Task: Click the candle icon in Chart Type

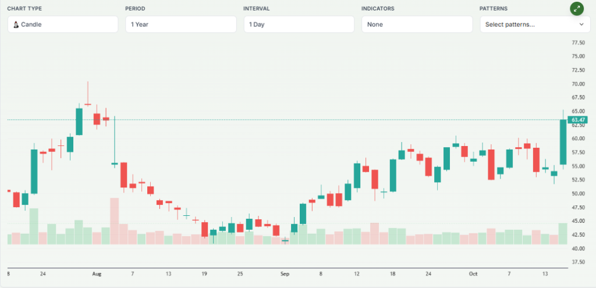Action: (x=16, y=24)
